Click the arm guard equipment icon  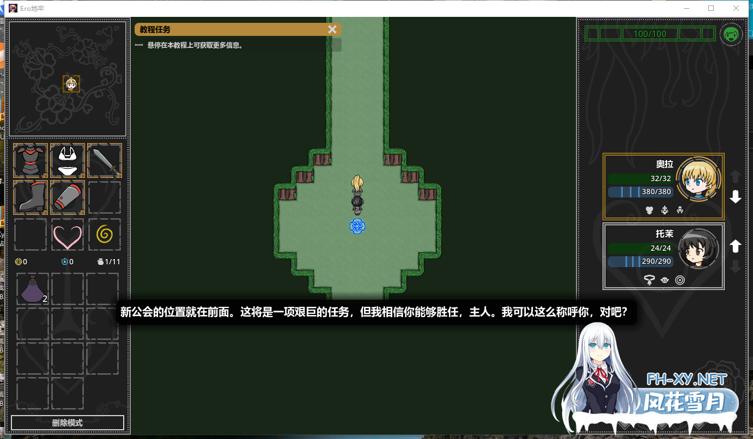tap(67, 197)
